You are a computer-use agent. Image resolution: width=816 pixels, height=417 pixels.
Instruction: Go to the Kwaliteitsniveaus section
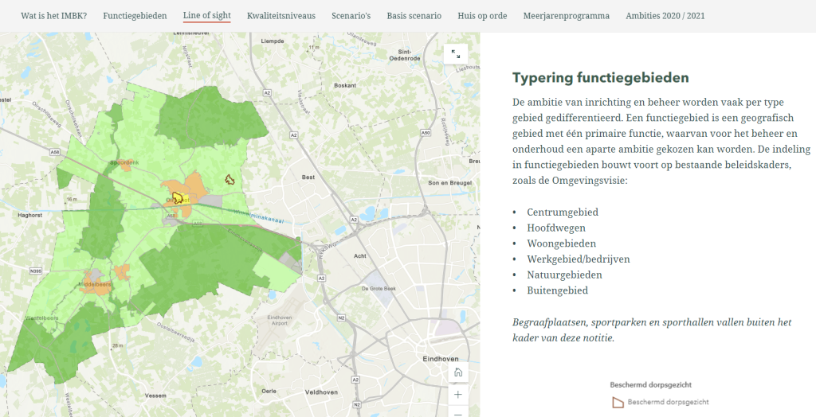280,16
